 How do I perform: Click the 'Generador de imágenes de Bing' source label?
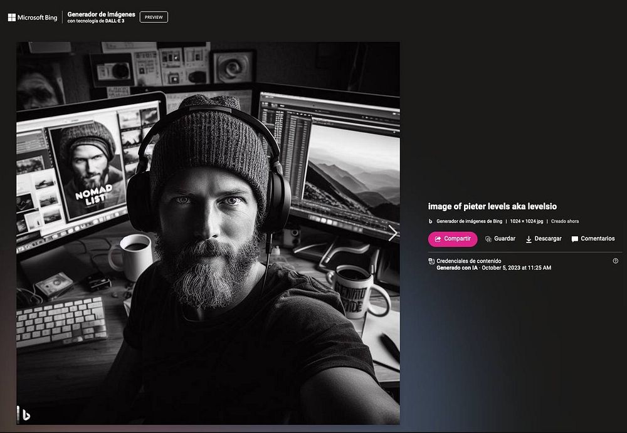(x=469, y=221)
